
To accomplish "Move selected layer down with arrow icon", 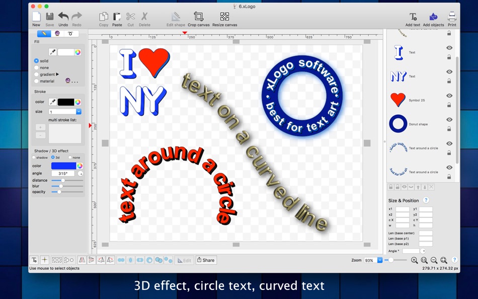I will (425, 187).
